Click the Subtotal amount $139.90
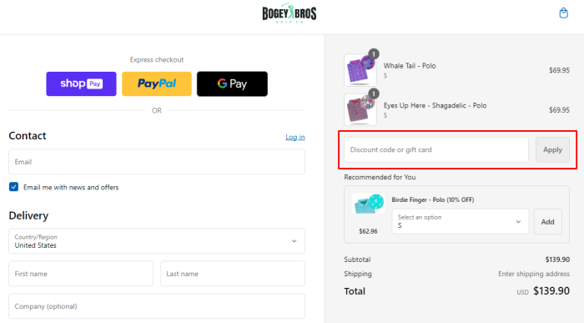The height and width of the screenshot is (323, 584). pos(557,260)
